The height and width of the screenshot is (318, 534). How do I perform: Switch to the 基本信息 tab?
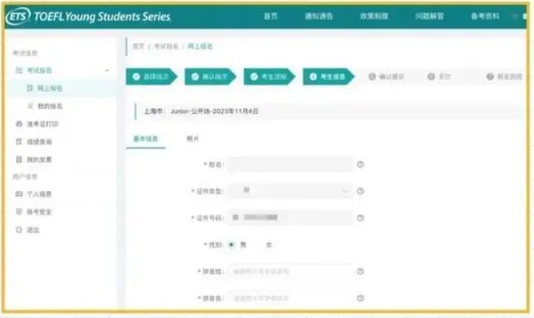click(146, 139)
